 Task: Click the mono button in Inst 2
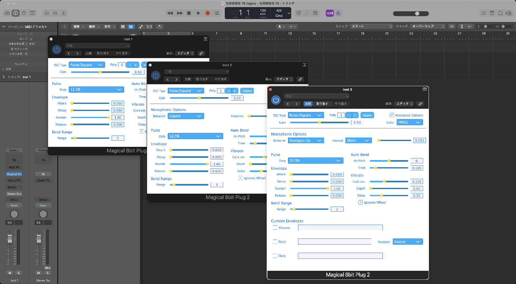click(247, 91)
